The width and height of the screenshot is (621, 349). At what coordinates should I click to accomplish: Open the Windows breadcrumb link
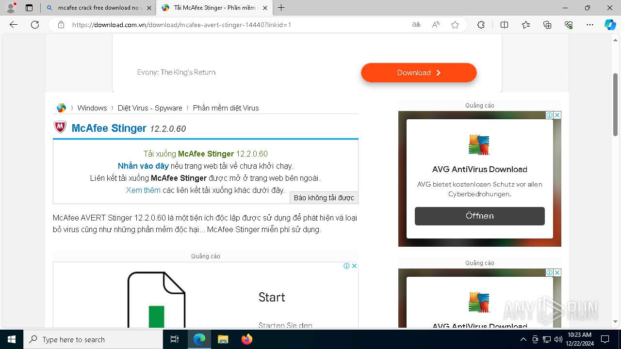click(92, 108)
